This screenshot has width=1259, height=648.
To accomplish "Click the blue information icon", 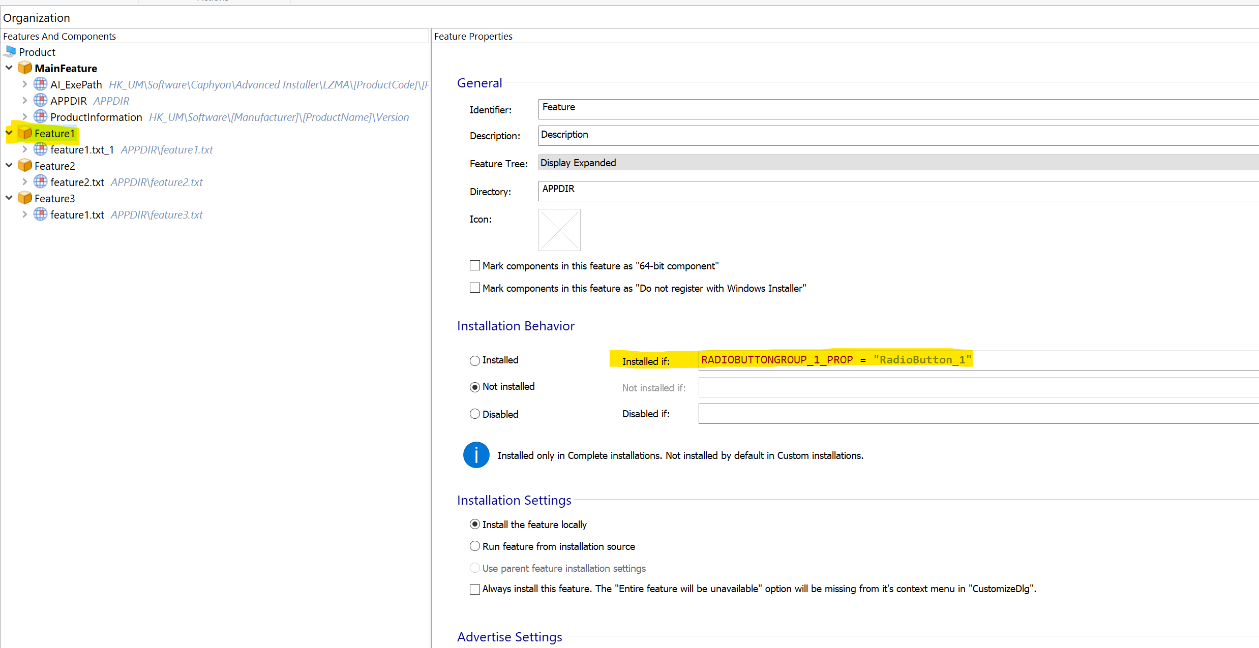I will (x=476, y=455).
